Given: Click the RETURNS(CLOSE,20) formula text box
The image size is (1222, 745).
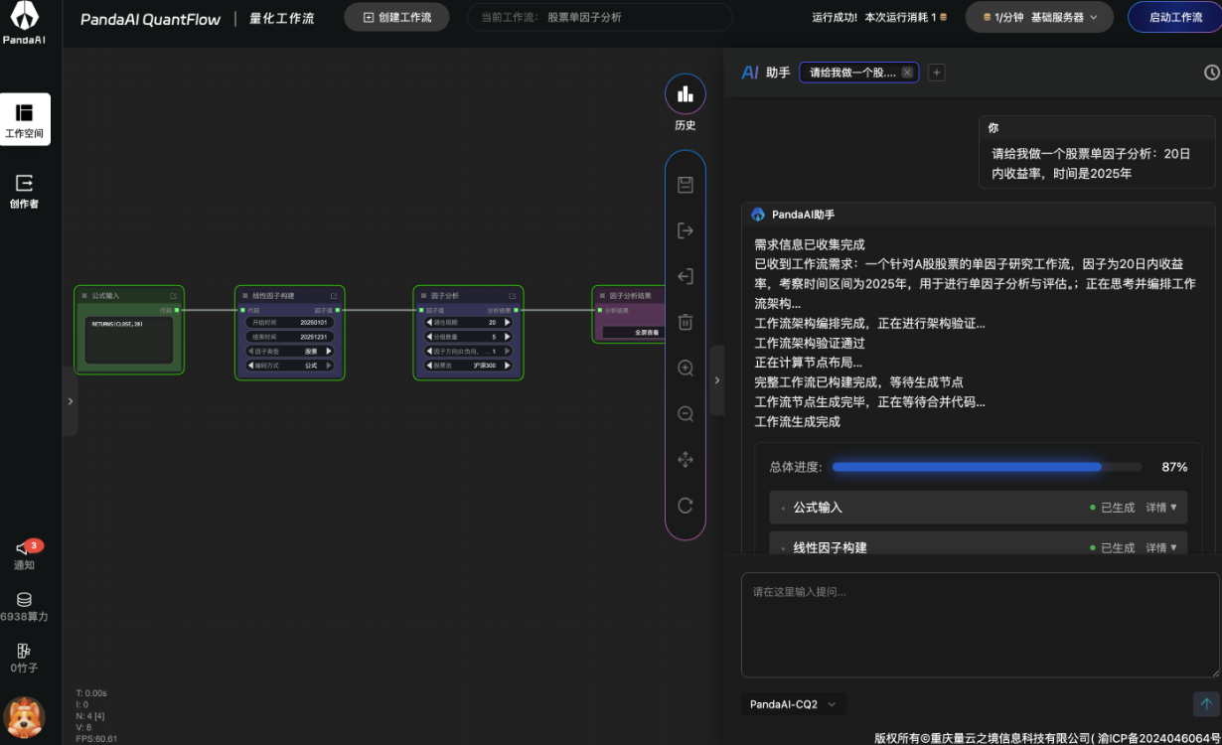Looking at the screenshot, I should [x=129, y=341].
